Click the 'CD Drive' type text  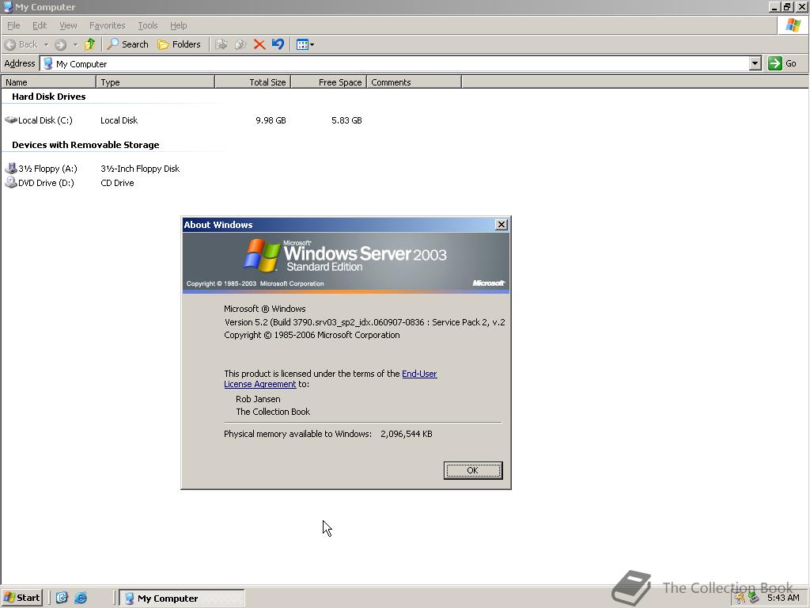tap(117, 183)
